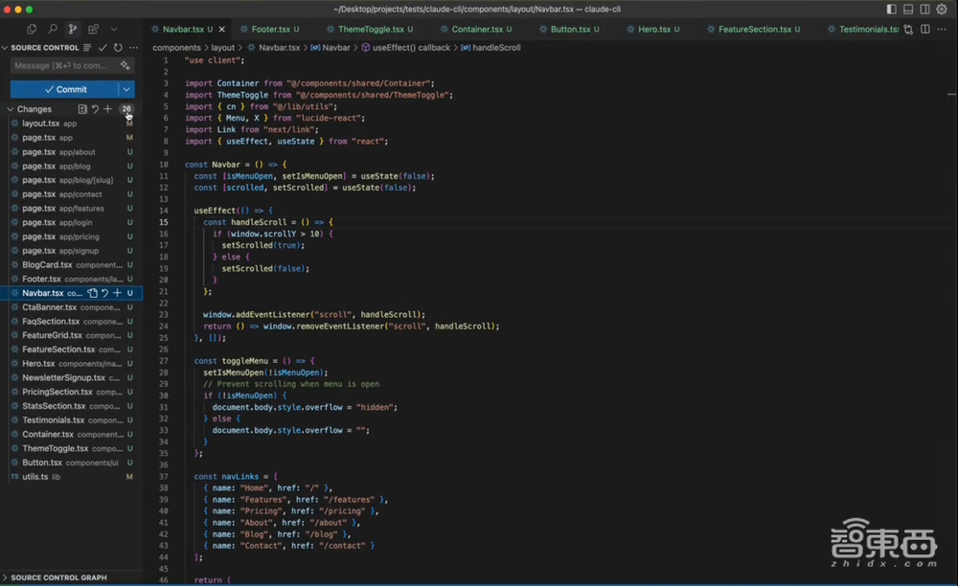The image size is (958, 586).
Task: Select PricingSection.tsx in the changes list
Action: [x=57, y=392]
